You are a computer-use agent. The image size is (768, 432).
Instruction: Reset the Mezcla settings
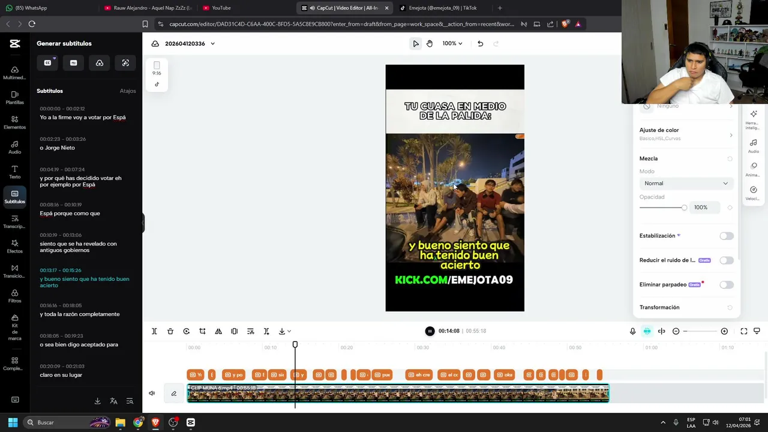click(x=730, y=159)
